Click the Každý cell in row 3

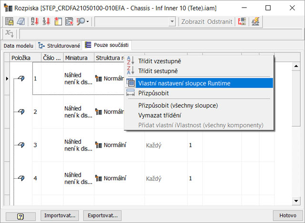[x=166, y=145]
